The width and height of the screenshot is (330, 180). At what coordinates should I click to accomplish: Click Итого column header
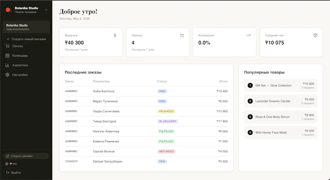[223, 81]
